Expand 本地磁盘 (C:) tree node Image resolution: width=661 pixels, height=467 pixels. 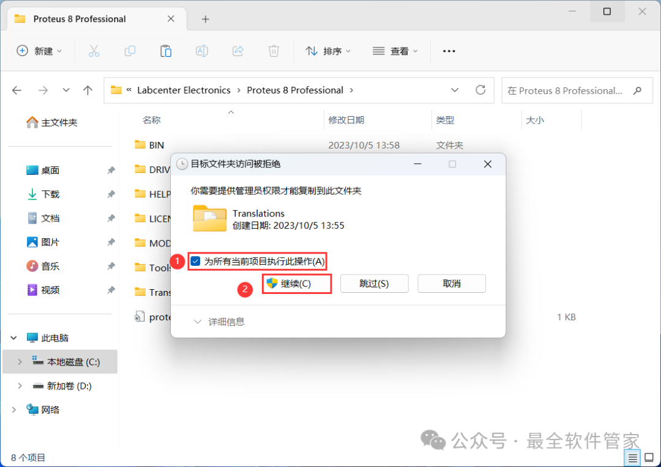(20, 362)
